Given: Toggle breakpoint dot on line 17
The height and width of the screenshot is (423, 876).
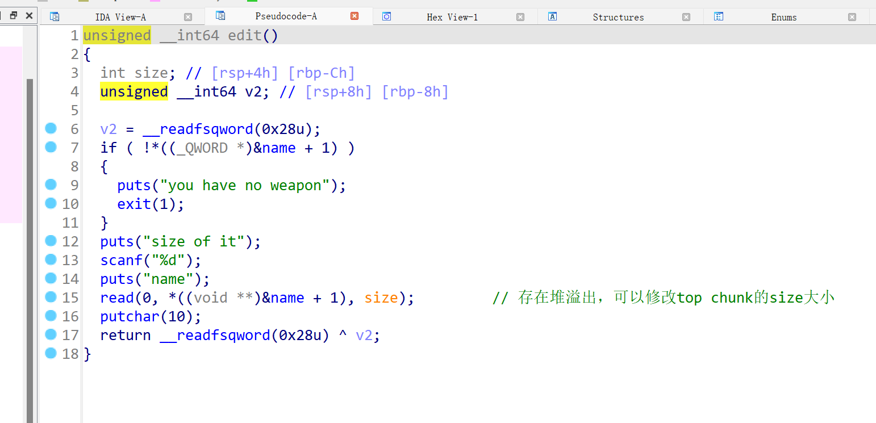Looking at the screenshot, I should 51,334.
